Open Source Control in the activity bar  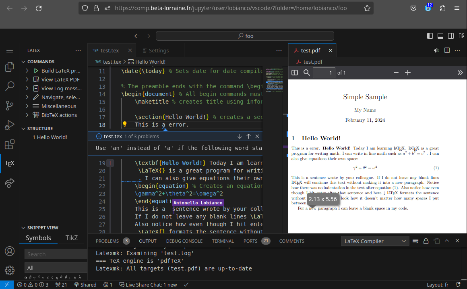[9, 105]
